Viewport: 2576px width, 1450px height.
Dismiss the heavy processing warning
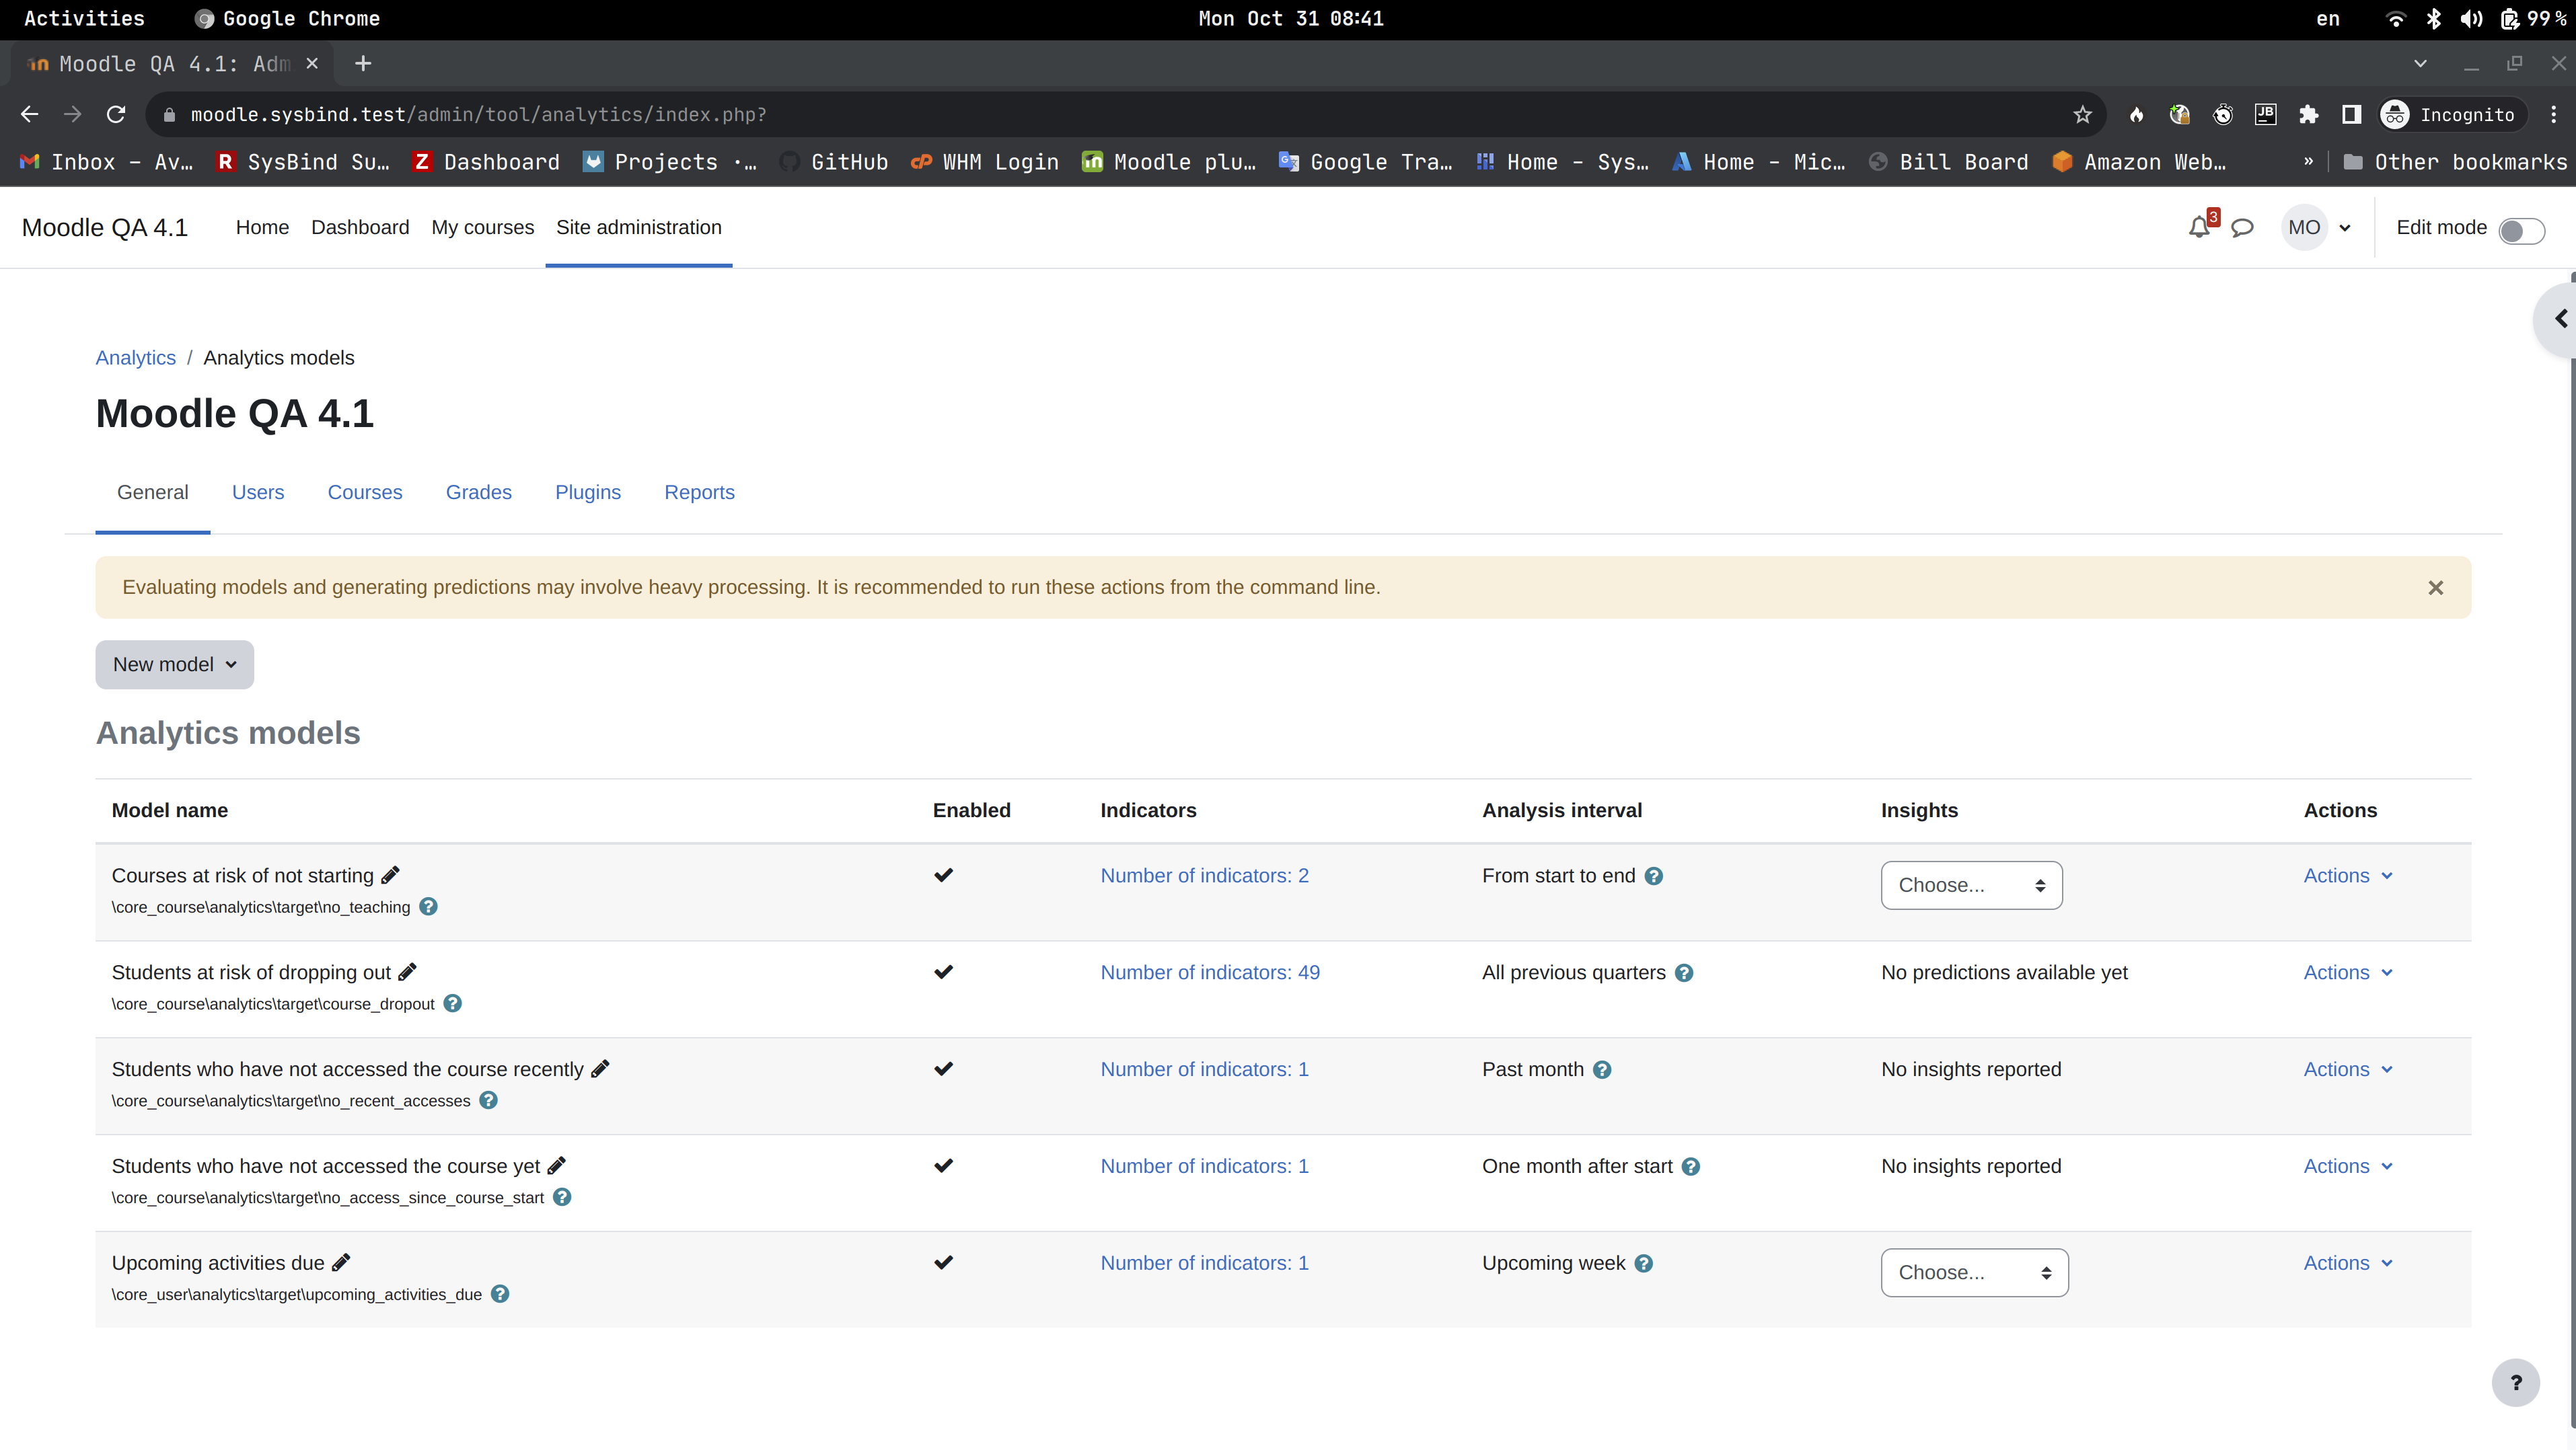pos(2436,588)
